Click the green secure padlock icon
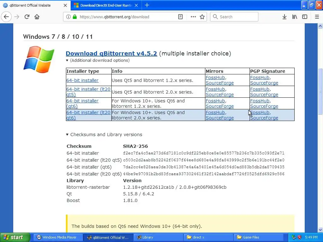 coord(75,17)
